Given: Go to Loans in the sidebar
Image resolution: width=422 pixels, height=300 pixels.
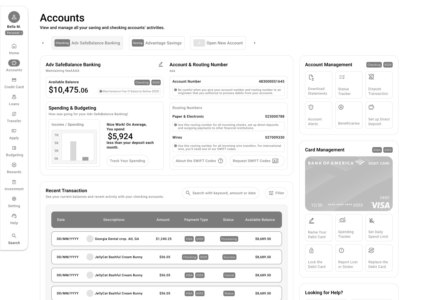Looking at the screenshot, I should (14, 100).
